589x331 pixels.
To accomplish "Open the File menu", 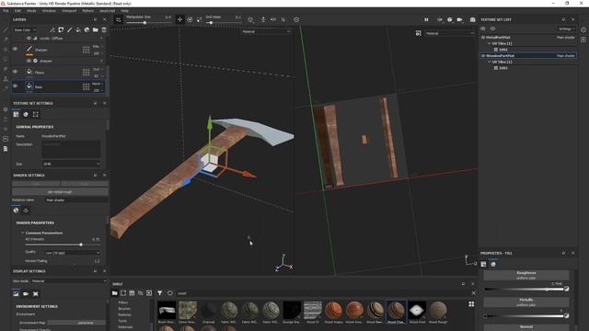I will [6, 11].
